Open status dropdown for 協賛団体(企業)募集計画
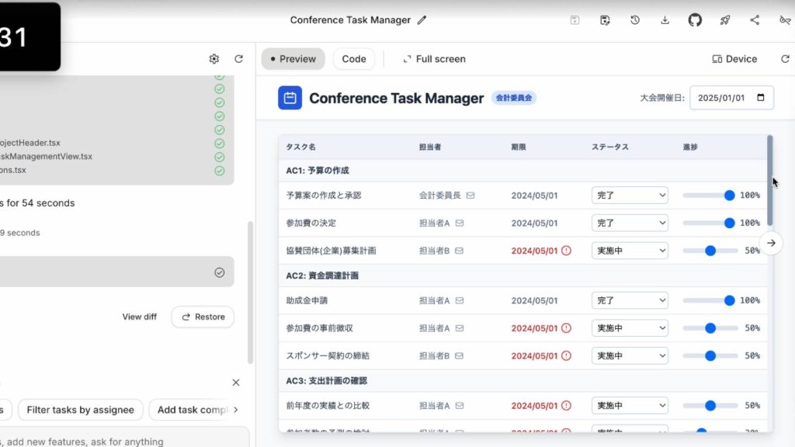Image resolution: width=795 pixels, height=447 pixels. pyautogui.click(x=630, y=251)
